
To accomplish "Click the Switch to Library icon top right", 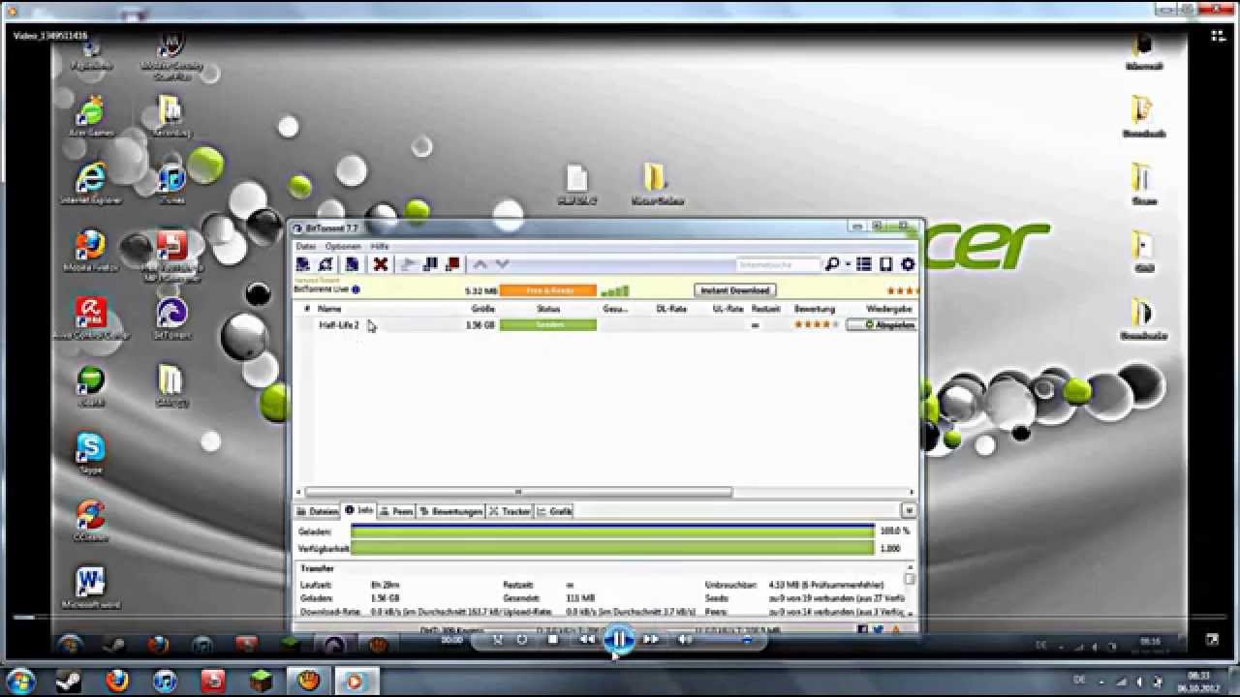I will click(x=1217, y=36).
